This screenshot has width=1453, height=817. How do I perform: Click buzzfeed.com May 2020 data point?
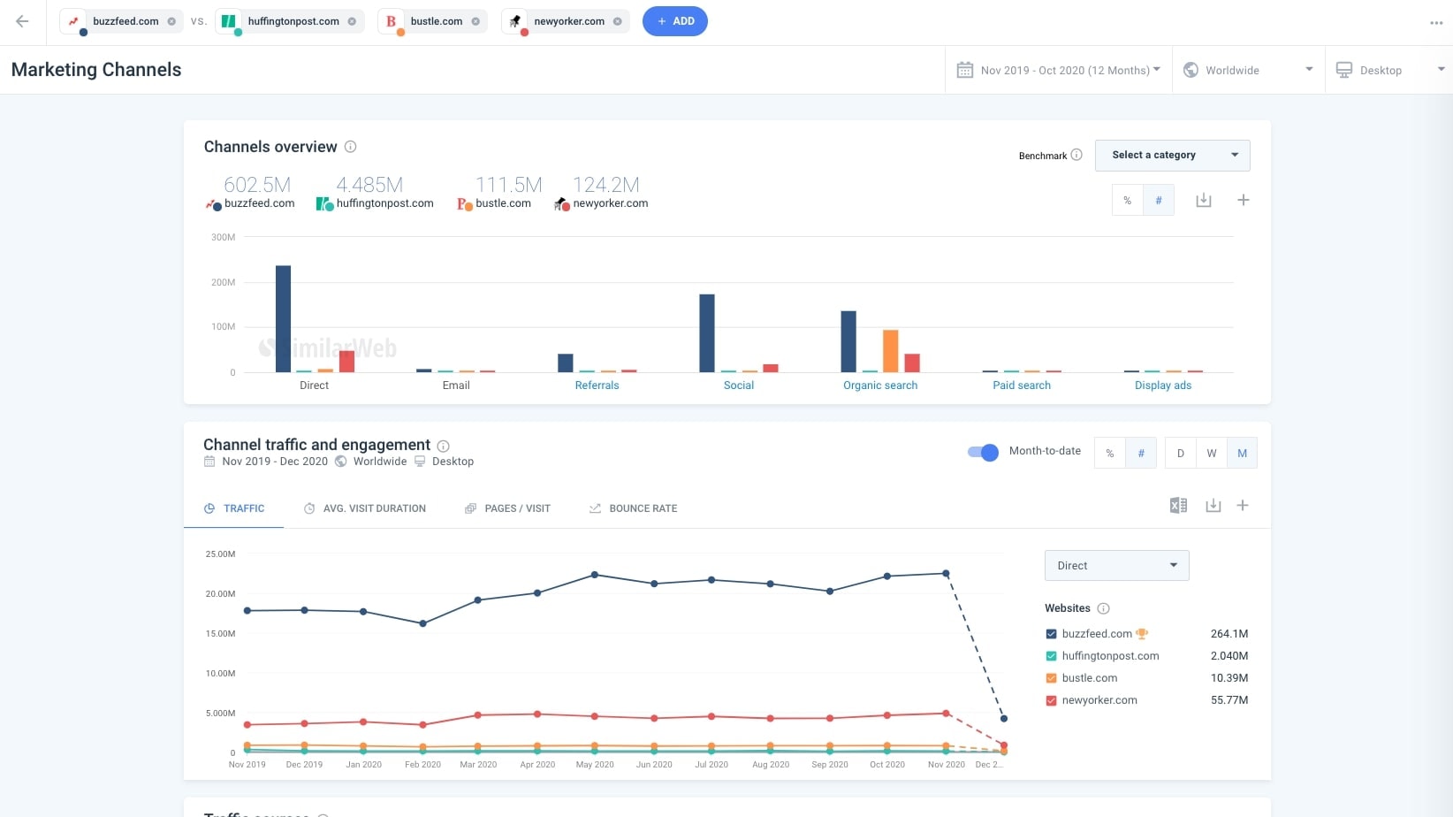[595, 575]
